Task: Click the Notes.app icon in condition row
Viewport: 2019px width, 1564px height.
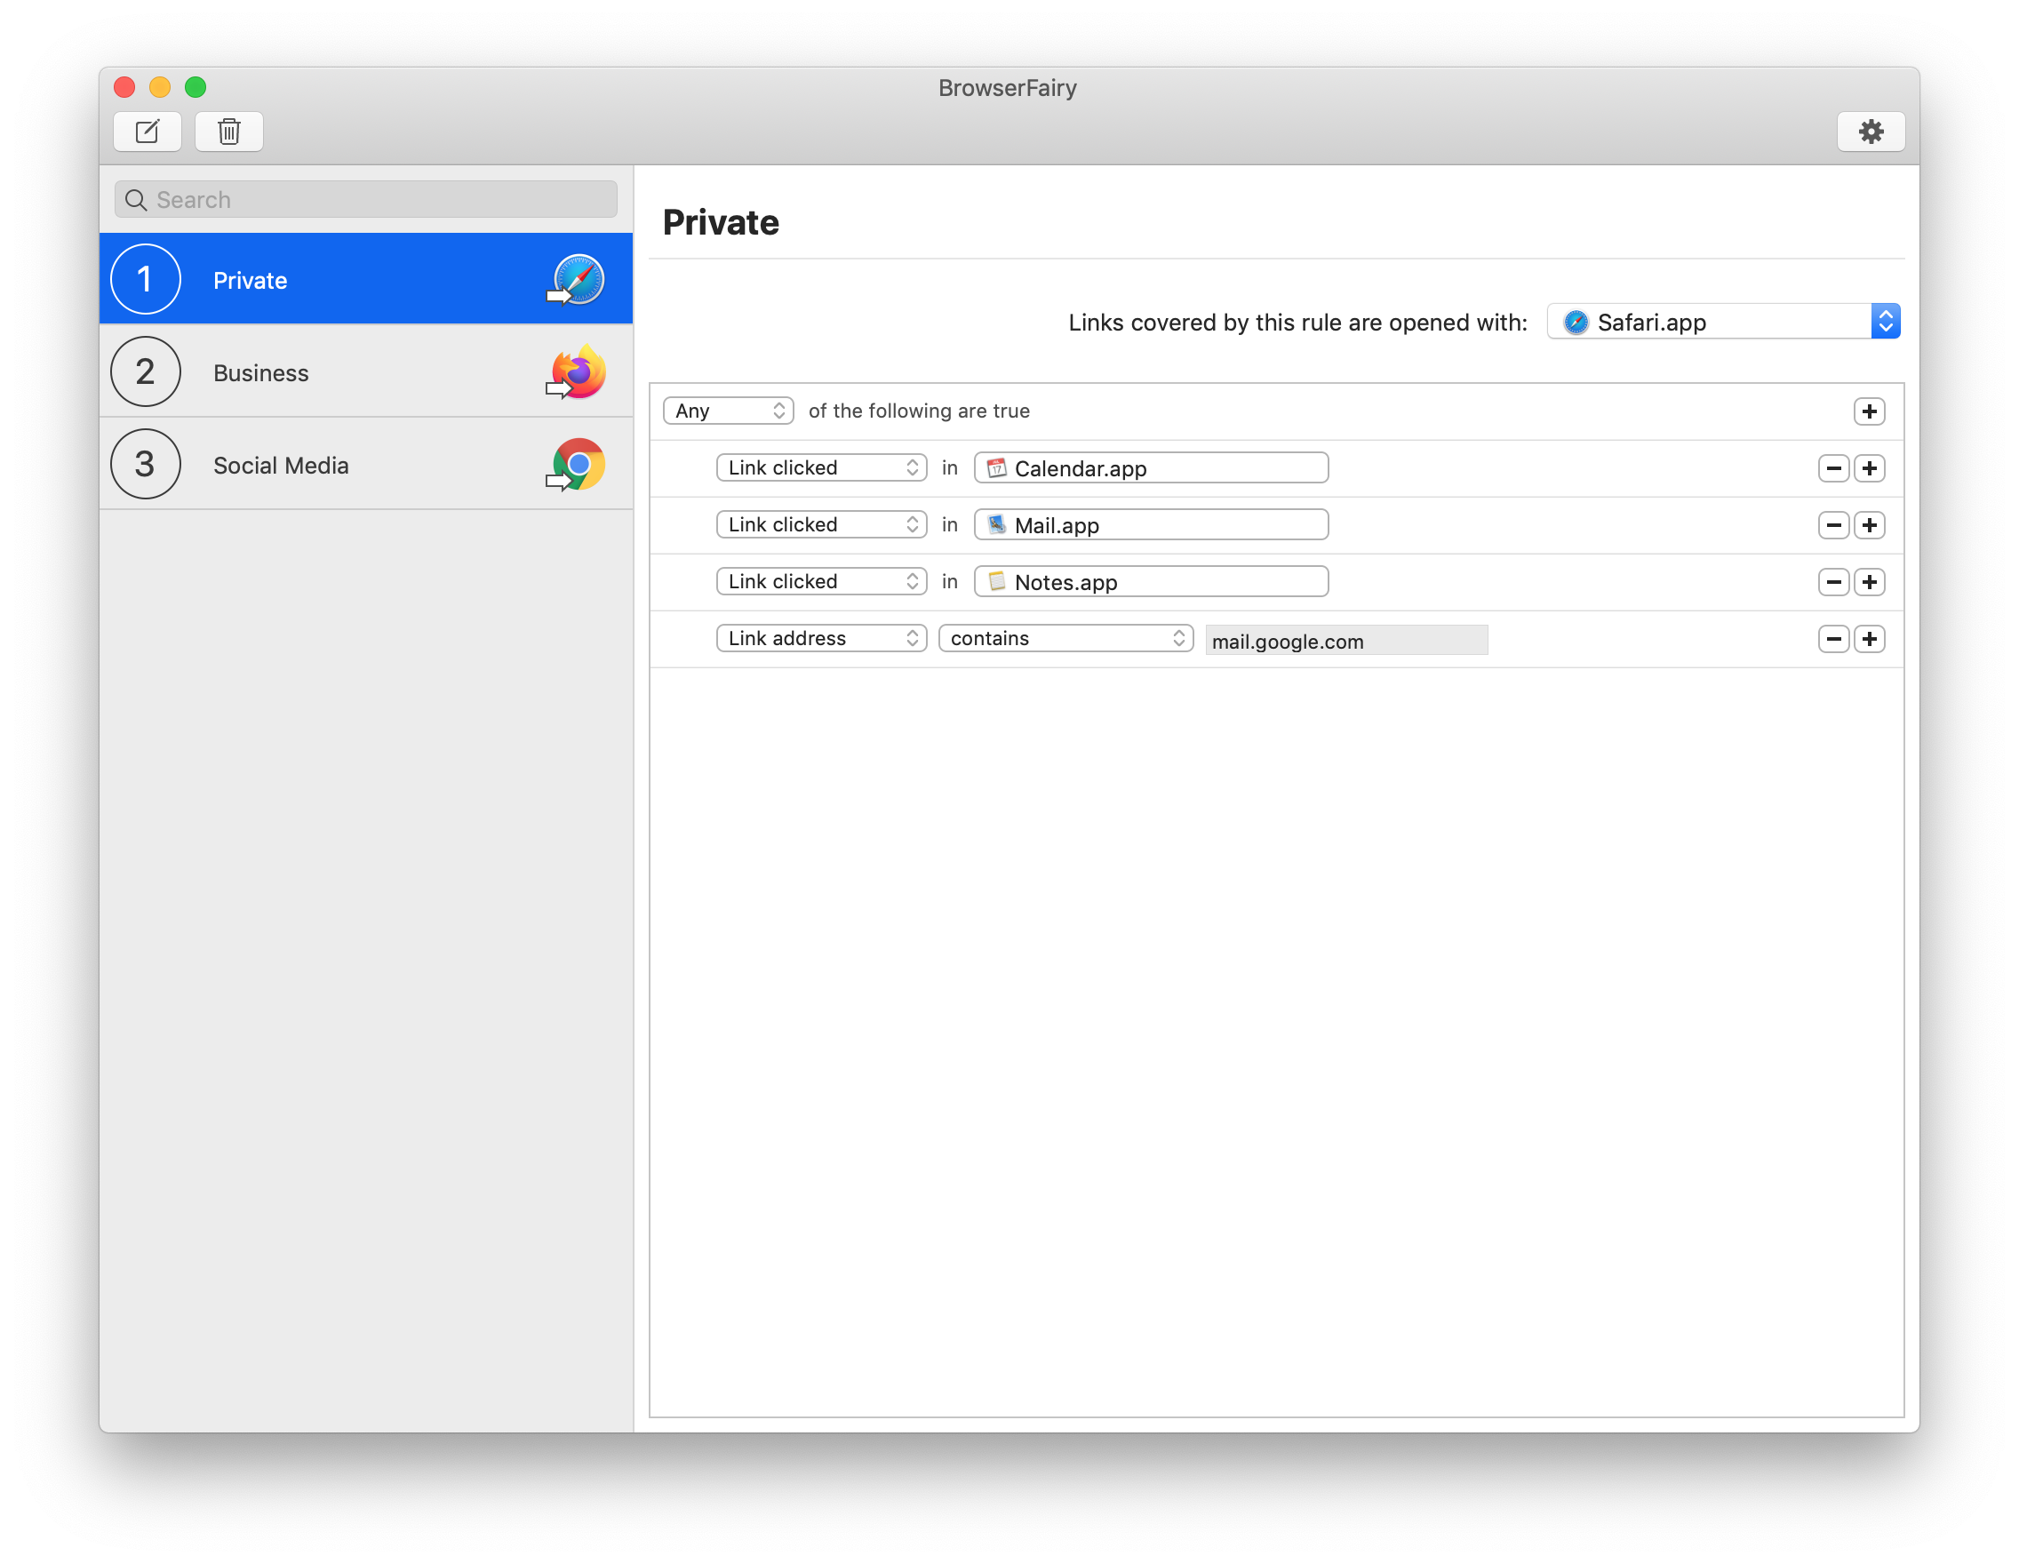Action: point(995,581)
